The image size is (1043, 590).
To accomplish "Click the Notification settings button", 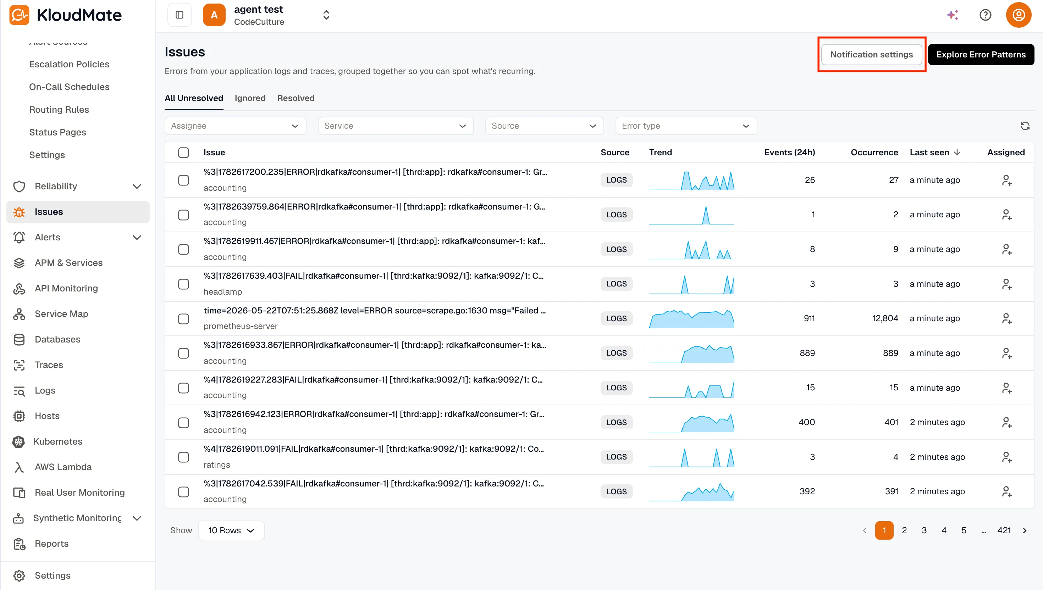I will [x=872, y=55].
